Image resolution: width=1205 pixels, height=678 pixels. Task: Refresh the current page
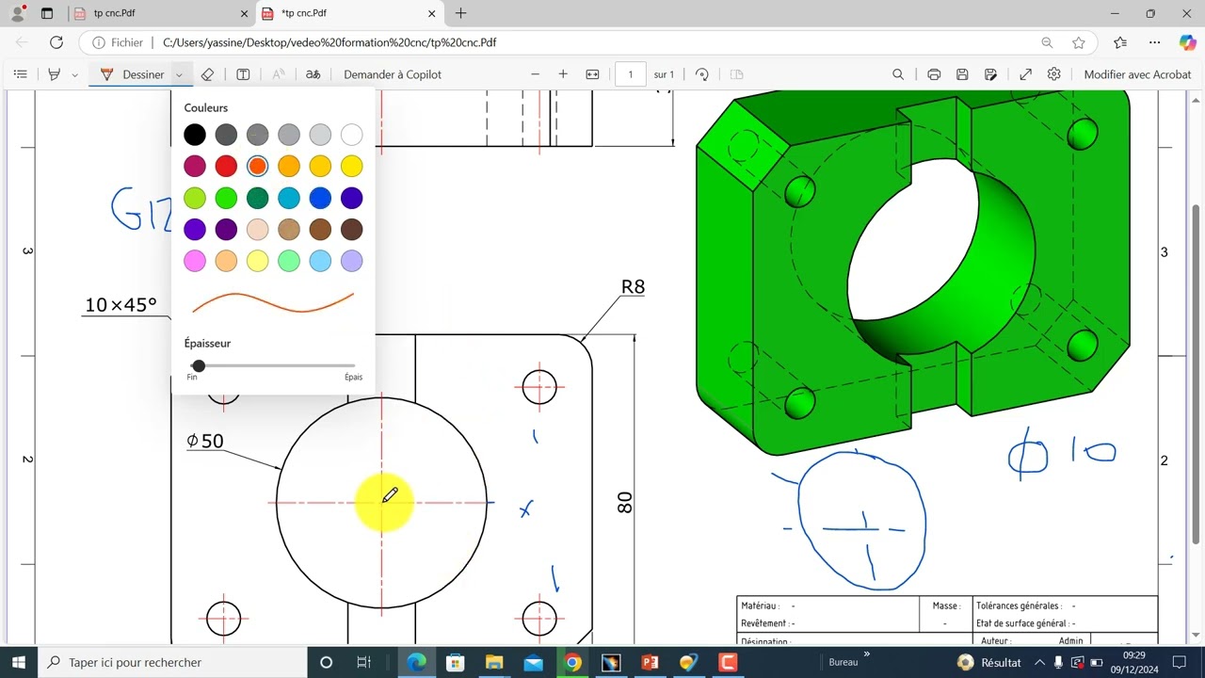pos(56,42)
